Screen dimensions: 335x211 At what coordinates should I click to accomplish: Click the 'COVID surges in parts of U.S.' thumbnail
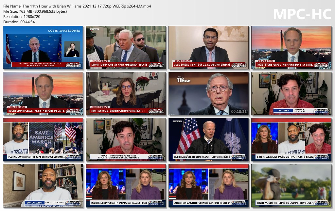pyautogui.click(x=208, y=48)
